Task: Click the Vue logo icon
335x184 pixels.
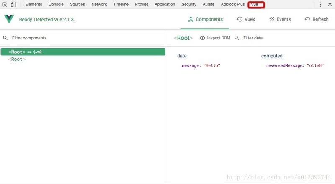Action: [x=9, y=19]
